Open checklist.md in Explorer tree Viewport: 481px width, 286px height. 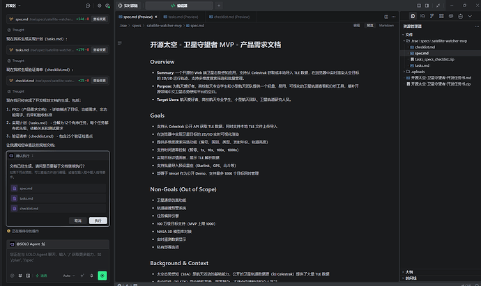pyautogui.click(x=425, y=47)
